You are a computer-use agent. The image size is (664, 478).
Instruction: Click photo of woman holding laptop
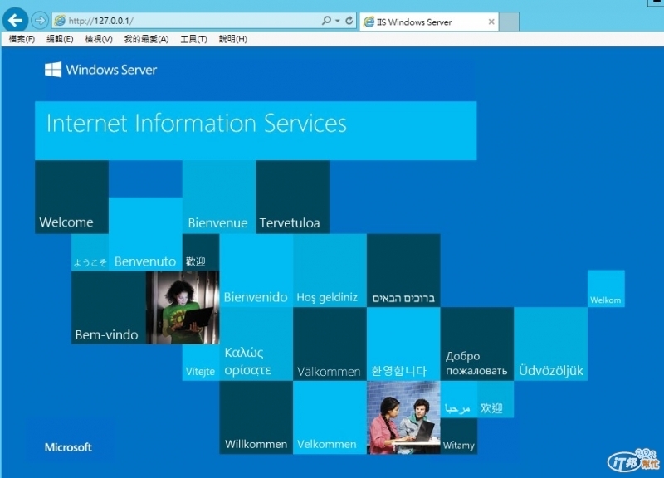coord(183,307)
